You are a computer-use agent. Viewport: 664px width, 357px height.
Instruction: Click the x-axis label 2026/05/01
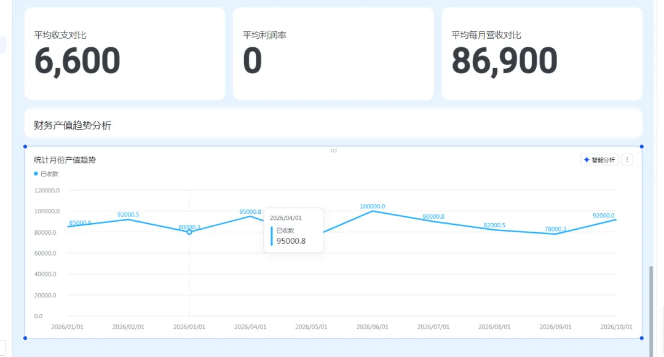point(311,327)
